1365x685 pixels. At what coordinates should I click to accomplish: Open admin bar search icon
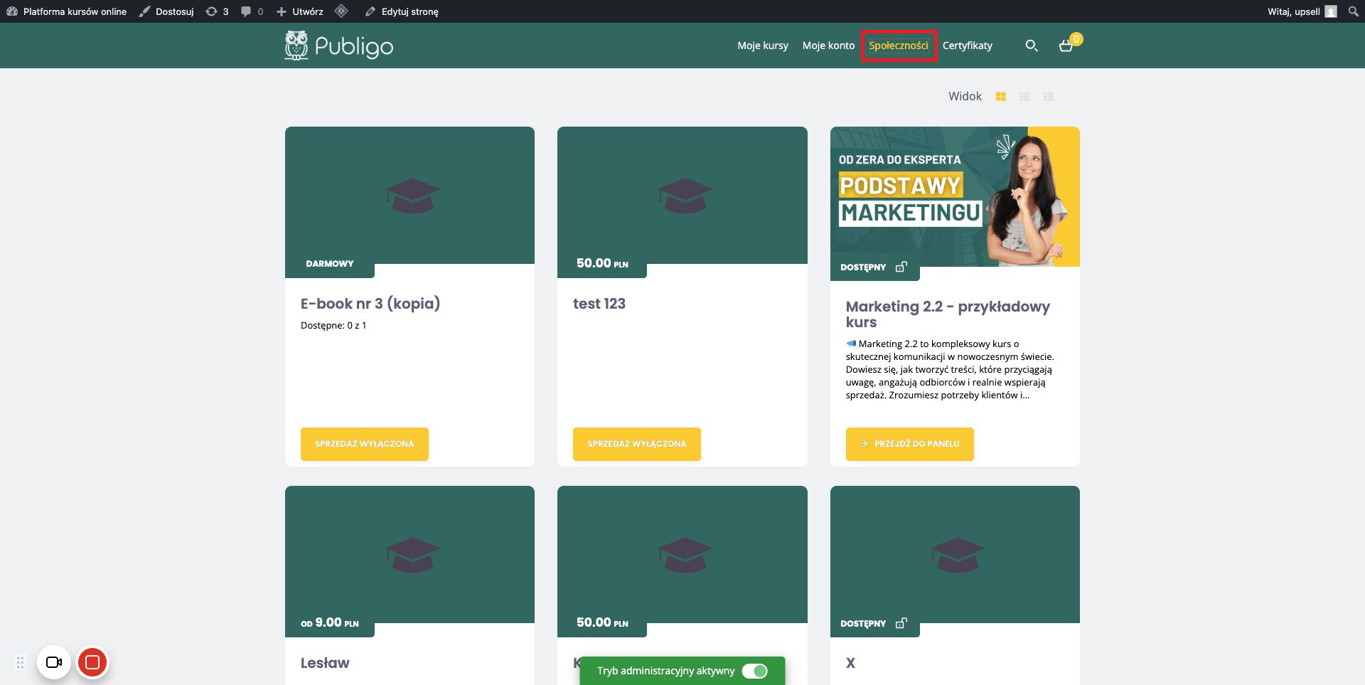pyautogui.click(x=1353, y=11)
